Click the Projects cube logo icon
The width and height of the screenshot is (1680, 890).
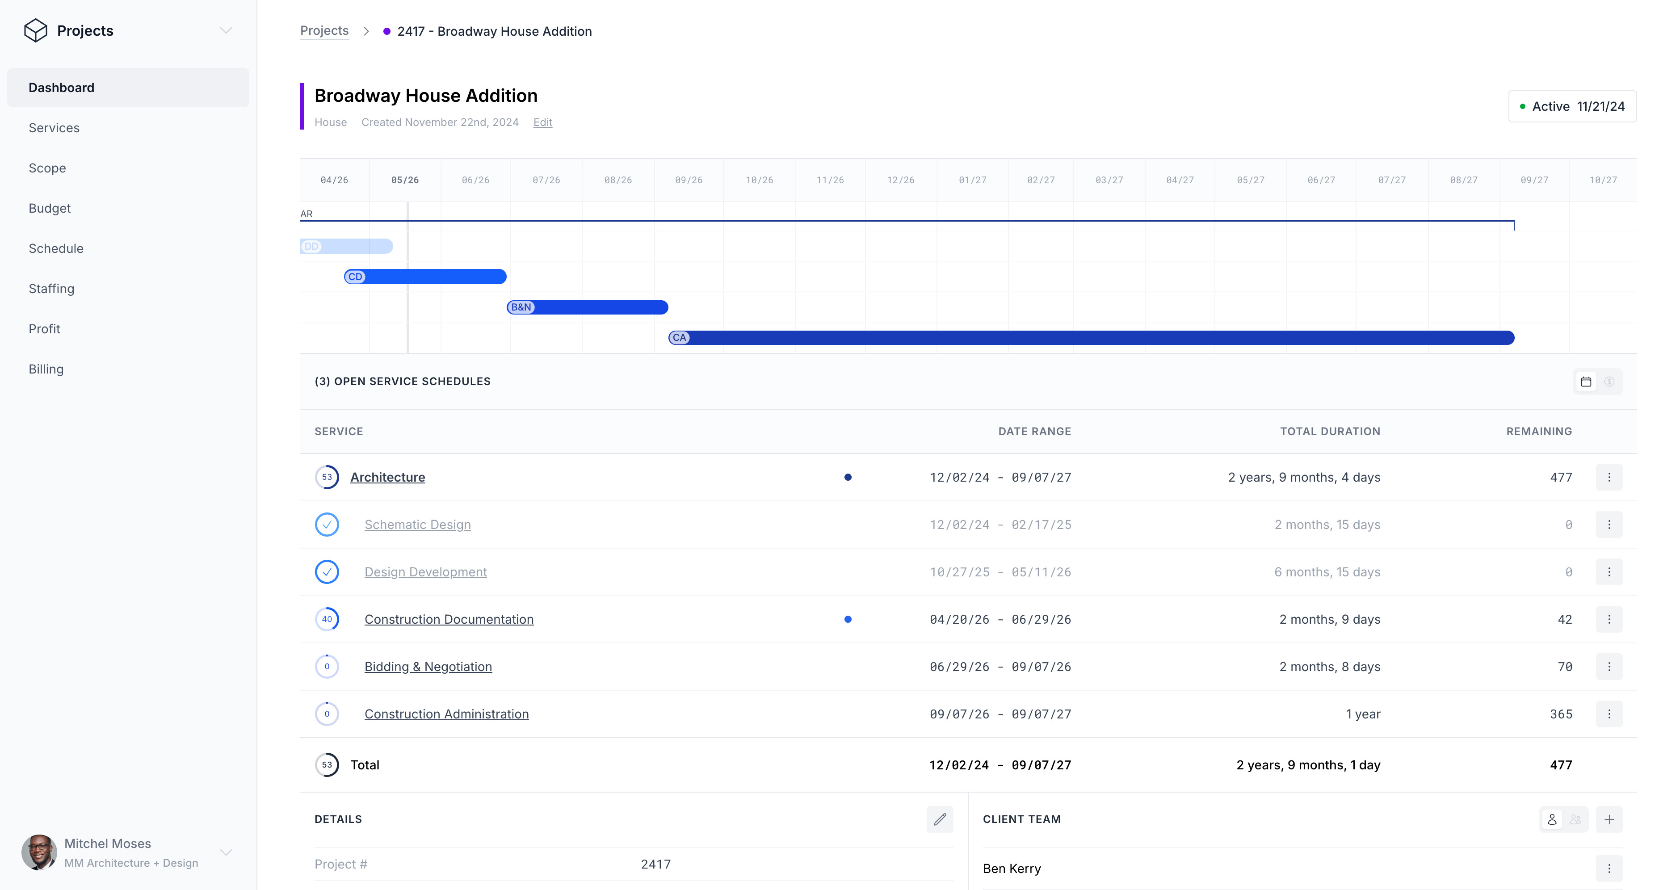[35, 31]
